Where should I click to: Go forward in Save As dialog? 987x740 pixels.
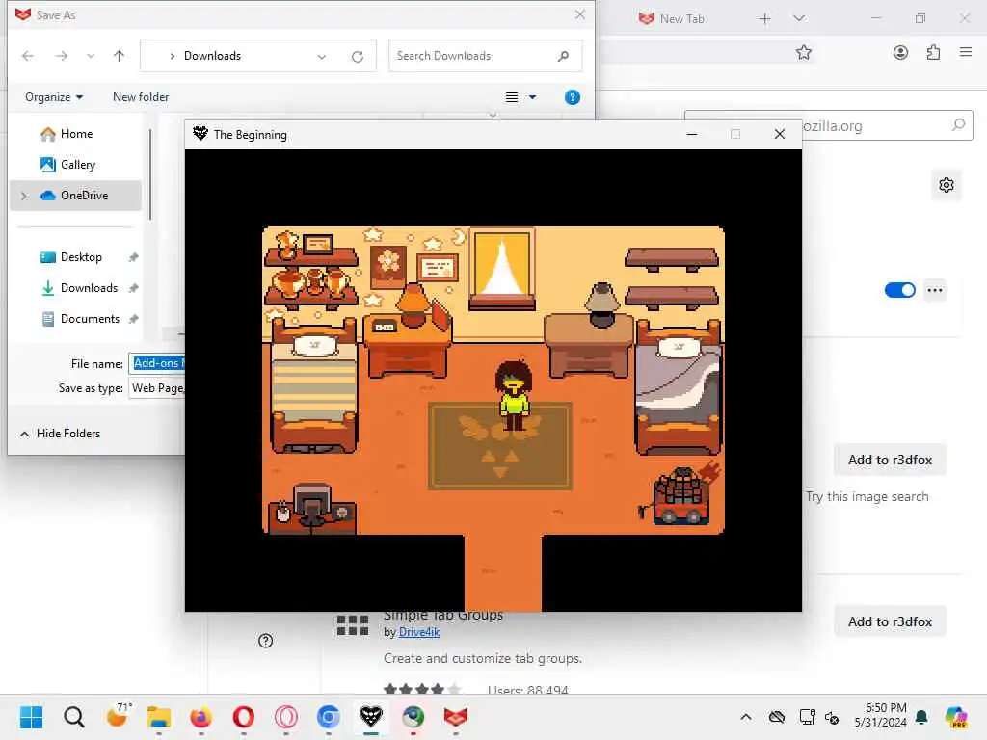61,56
